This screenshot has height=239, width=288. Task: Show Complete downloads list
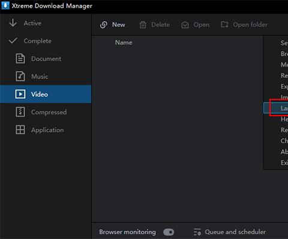38,41
